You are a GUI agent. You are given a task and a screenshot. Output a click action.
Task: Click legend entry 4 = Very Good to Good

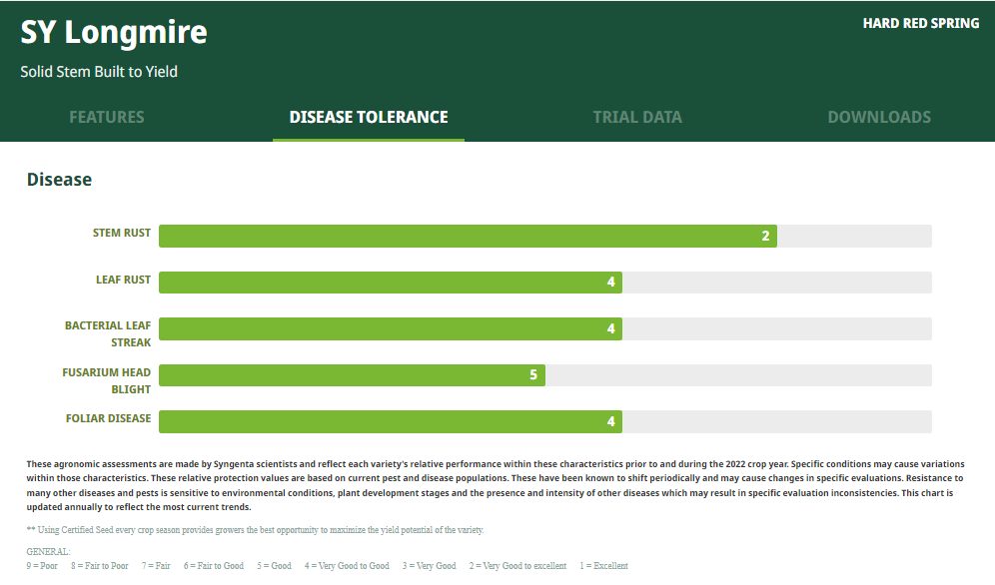click(347, 566)
